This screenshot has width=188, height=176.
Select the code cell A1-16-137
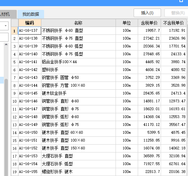(x=30, y=31)
